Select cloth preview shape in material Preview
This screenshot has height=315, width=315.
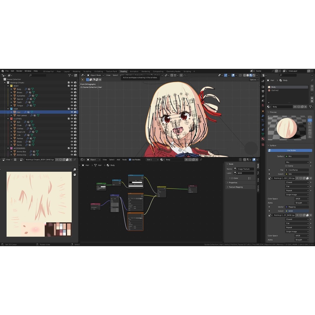(310, 133)
